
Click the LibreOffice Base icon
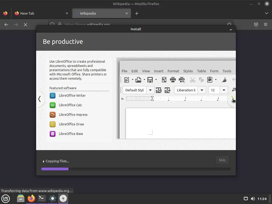(53, 134)
